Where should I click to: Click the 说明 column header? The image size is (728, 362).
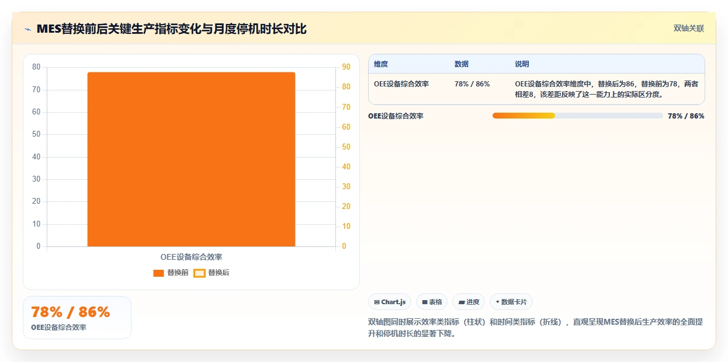pyautogui.click(x=522, y=64)
